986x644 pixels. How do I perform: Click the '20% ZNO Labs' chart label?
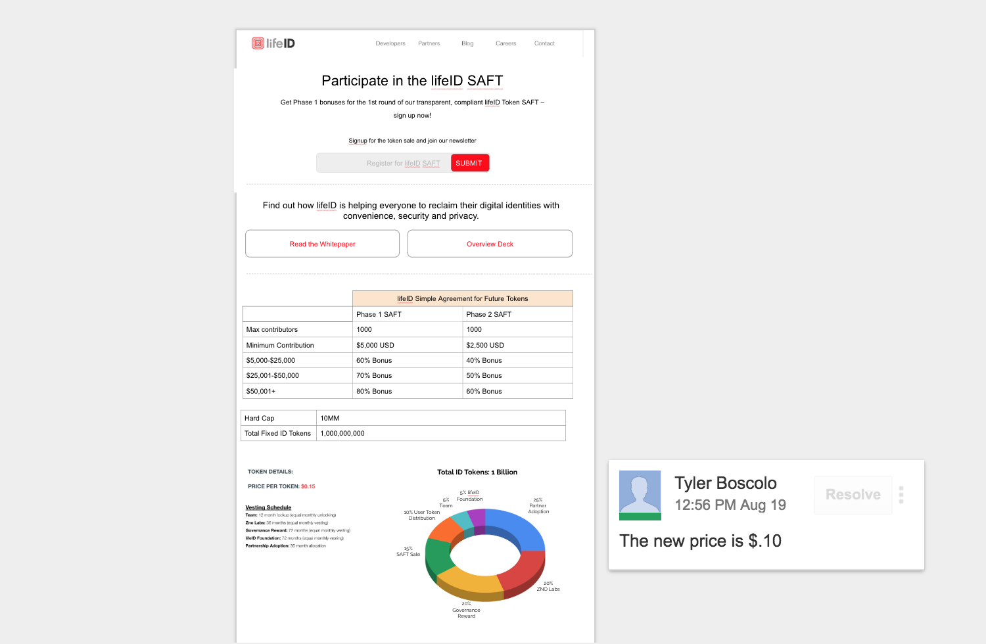click(x=548, y=586)
